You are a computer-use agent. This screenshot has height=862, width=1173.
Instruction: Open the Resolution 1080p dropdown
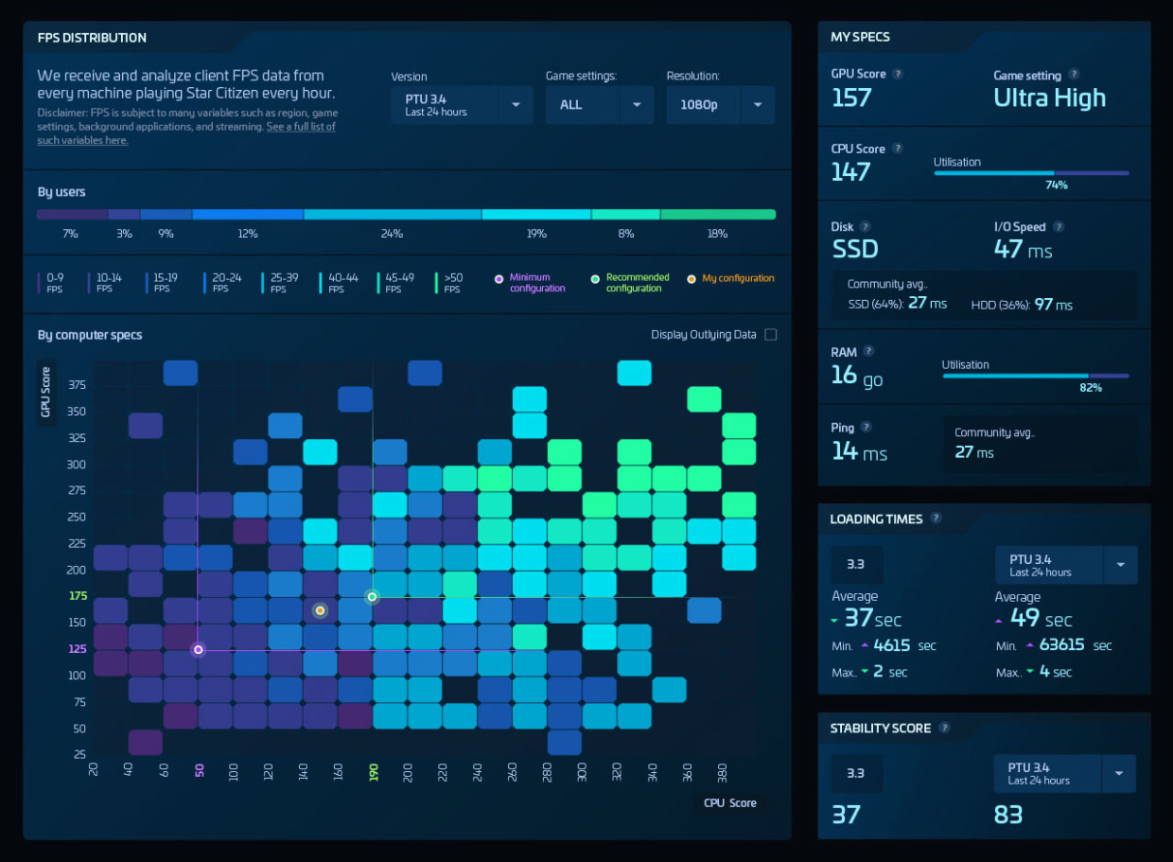coord(721,105)
